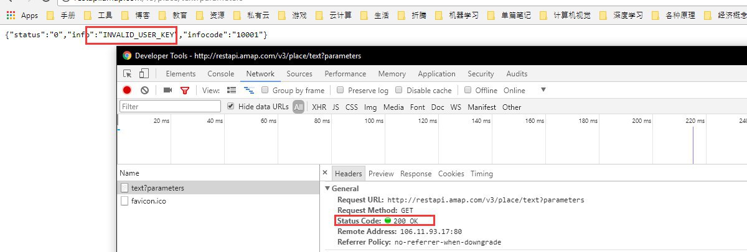747x252 pixels.
Task: Click the Name column header
Action: point(129,173)
